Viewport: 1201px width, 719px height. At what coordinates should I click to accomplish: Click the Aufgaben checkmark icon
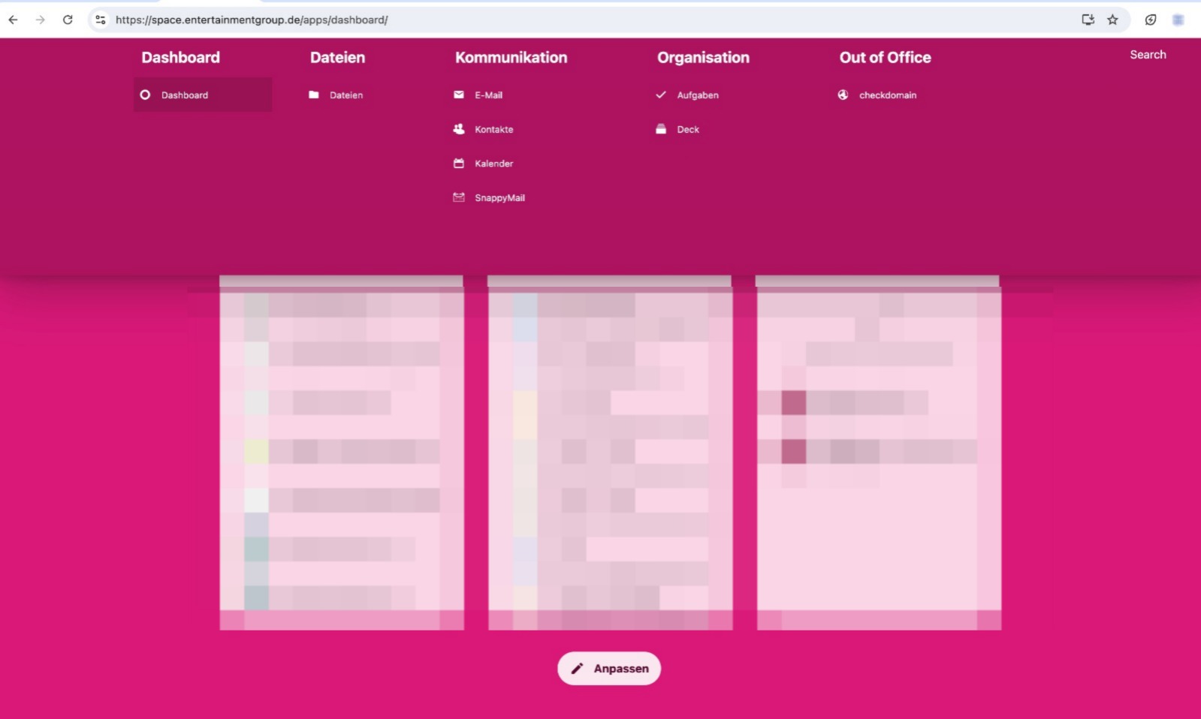pos(661,95)
